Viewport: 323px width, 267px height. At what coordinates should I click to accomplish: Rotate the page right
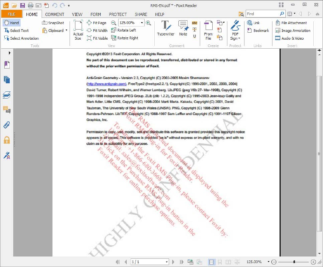(x=125, y=38)
